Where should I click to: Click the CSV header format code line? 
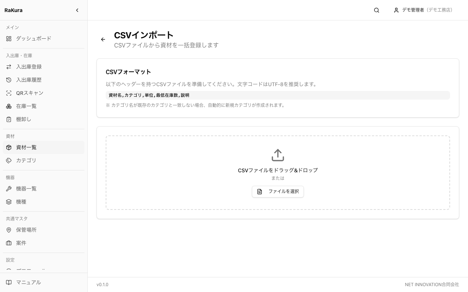pos(278,95)
